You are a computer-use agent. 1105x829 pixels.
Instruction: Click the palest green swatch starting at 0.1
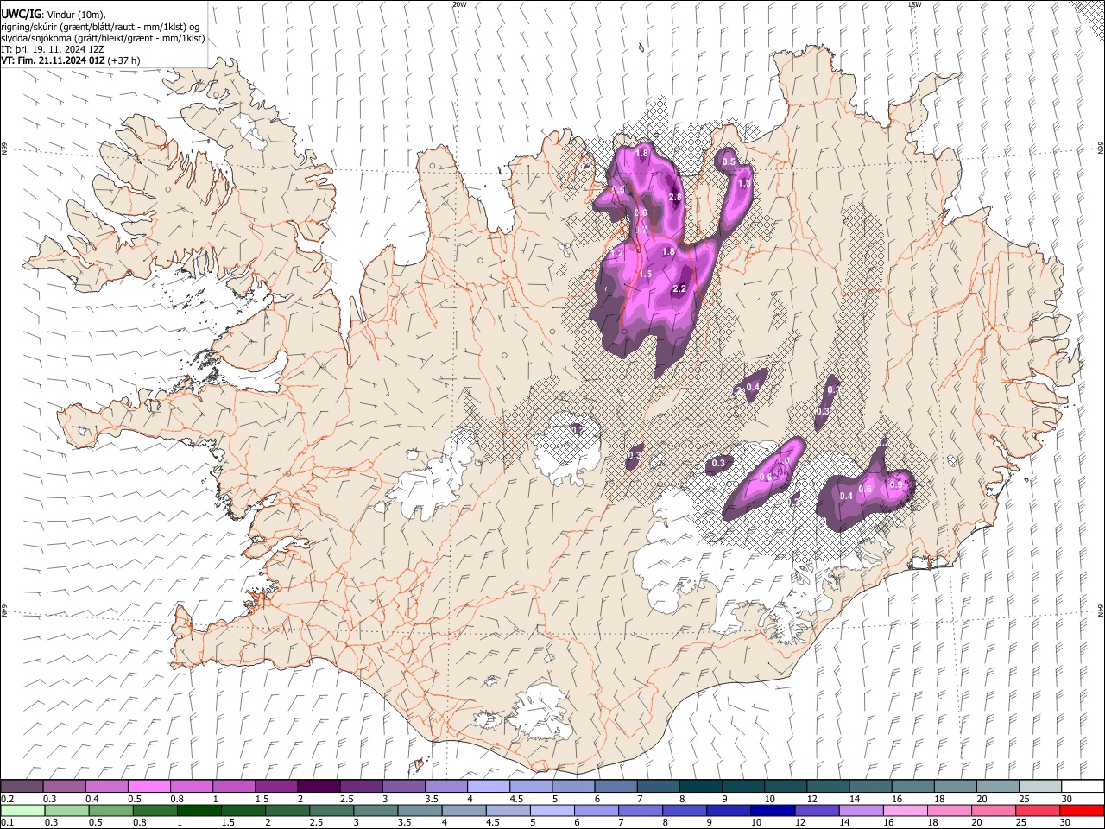[22, 810]
